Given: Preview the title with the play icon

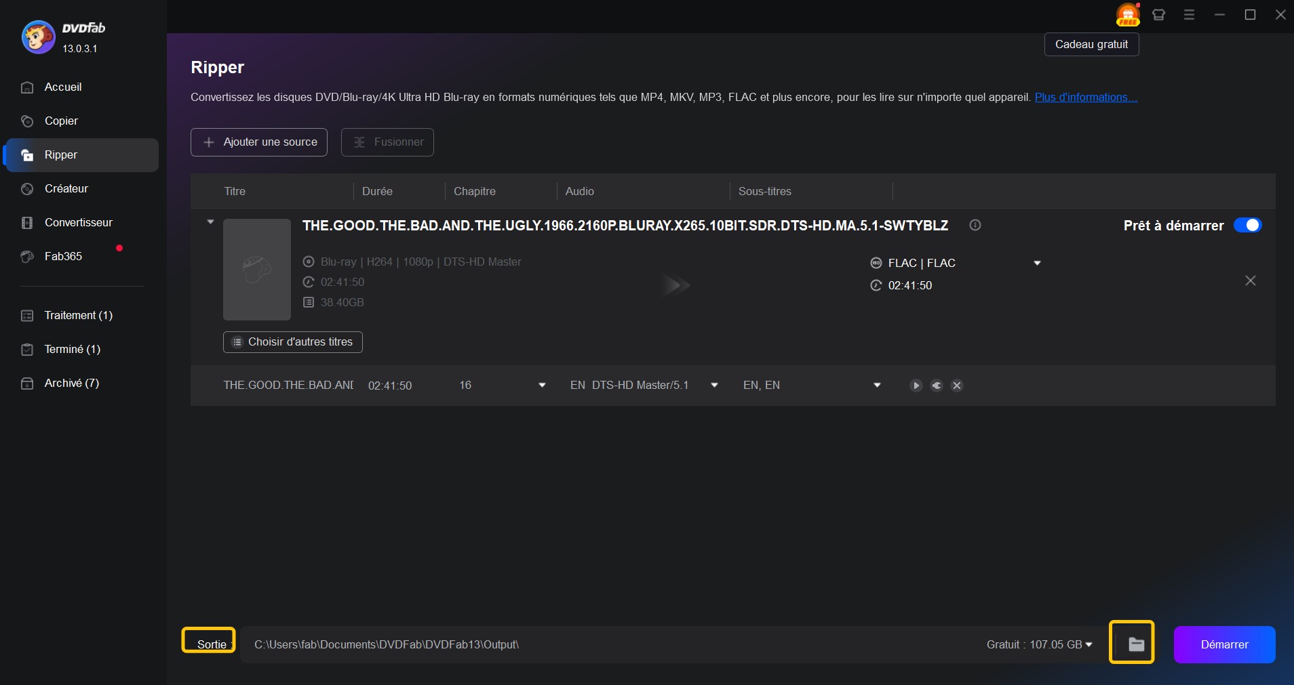Looking at the screenshot, I should (x=916, y=386).
